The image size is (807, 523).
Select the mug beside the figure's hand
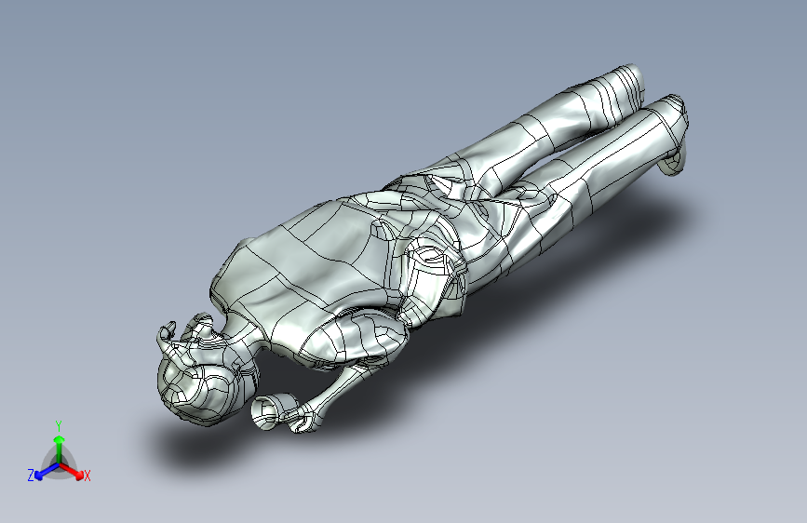[275, 411]
